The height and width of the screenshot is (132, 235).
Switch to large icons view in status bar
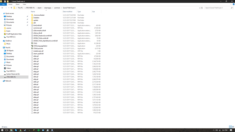[x=233, y=127]
